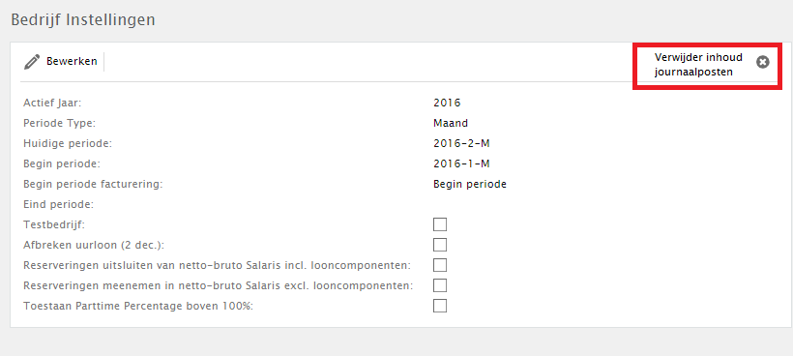The width and height of the screenshot is (793, 356).
Task: Click Begin periode value 2016-1-M
Action: tap(461, 163)
